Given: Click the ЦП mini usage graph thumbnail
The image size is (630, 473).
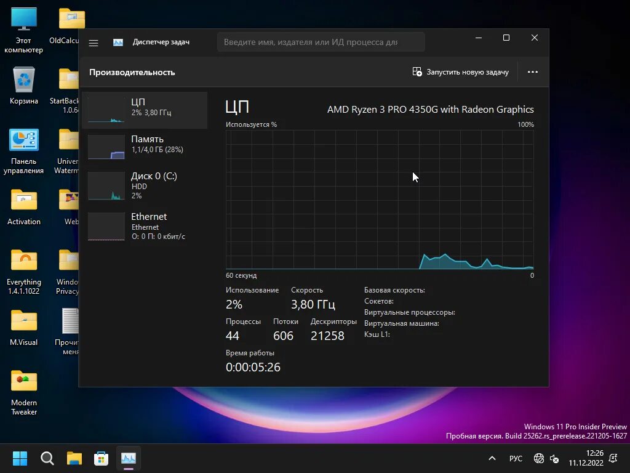Looking at the screenshot, I should pos(106,110).
